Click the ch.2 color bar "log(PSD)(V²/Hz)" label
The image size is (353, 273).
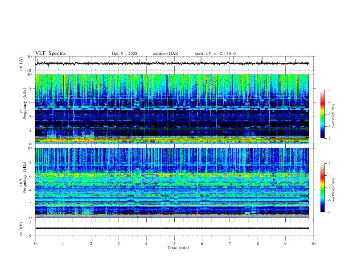tap(333, 190)
